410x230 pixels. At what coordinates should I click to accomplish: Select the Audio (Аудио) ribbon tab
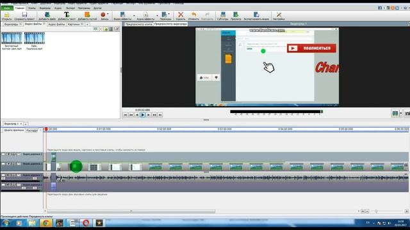58,8
